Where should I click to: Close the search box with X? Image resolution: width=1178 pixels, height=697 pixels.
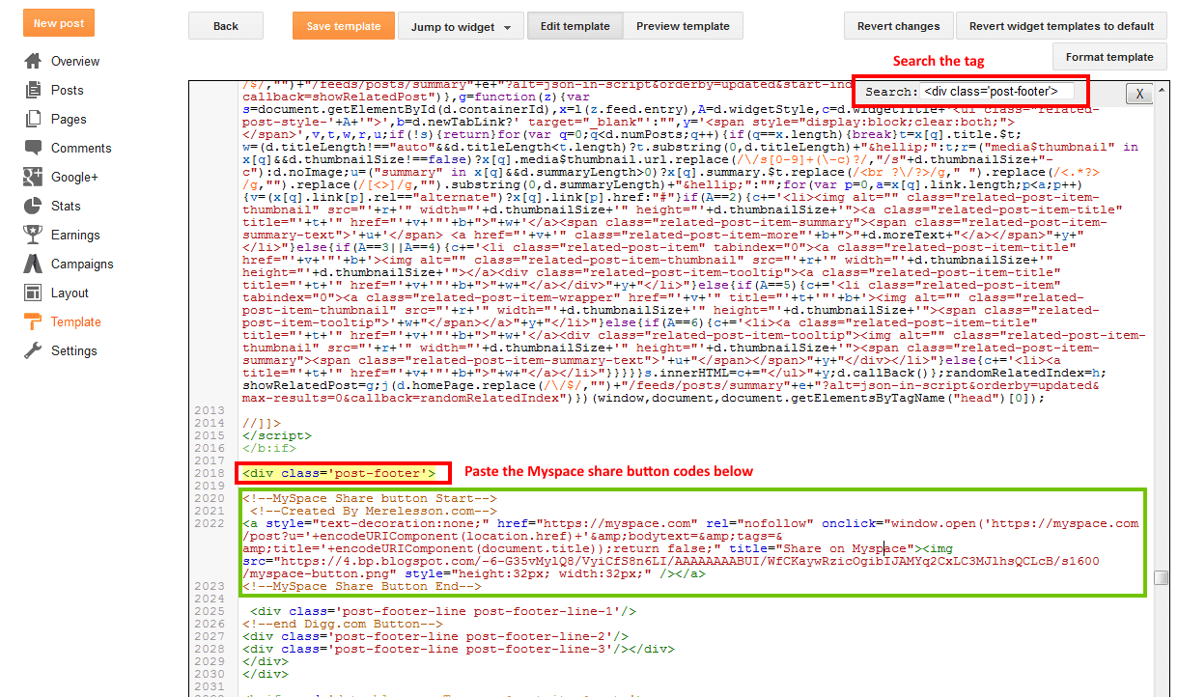1138,94
